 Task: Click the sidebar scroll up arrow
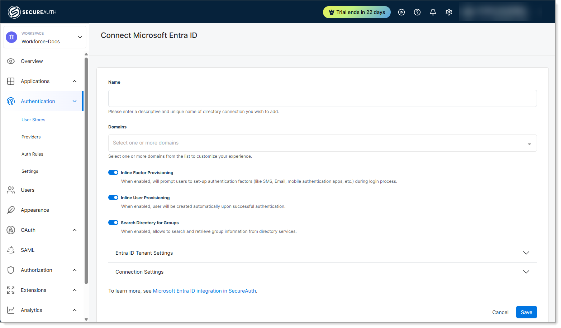click(86, 54)
